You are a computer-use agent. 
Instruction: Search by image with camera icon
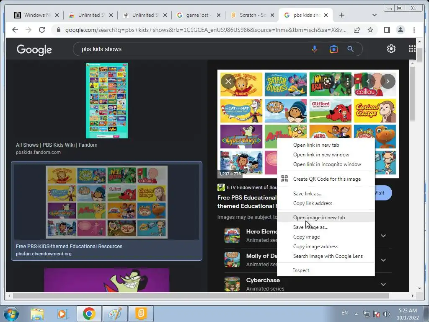333,49
